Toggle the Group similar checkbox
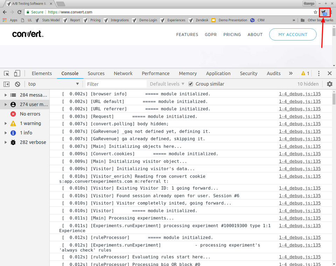 pos(191,84)
